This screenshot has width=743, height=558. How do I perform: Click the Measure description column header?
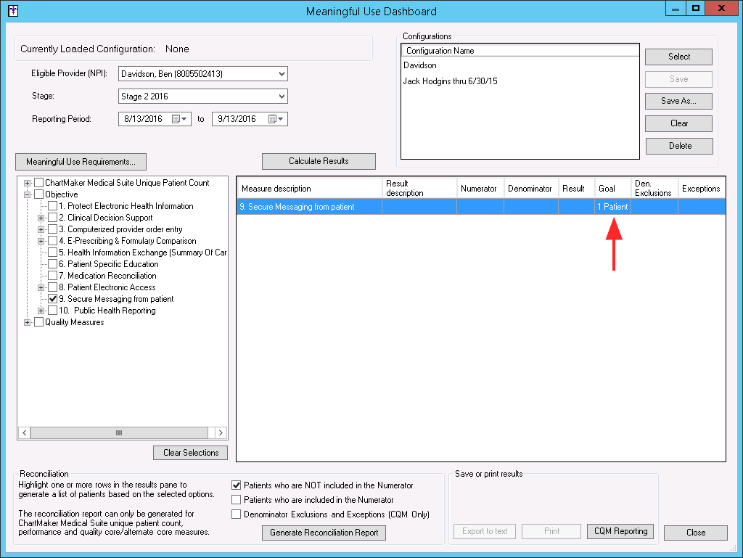(310, 189)
